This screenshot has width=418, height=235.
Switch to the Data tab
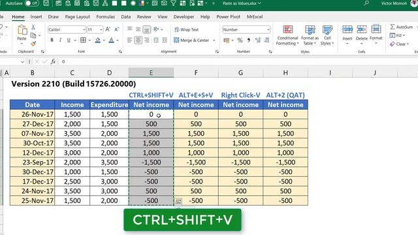click(126, 16)
